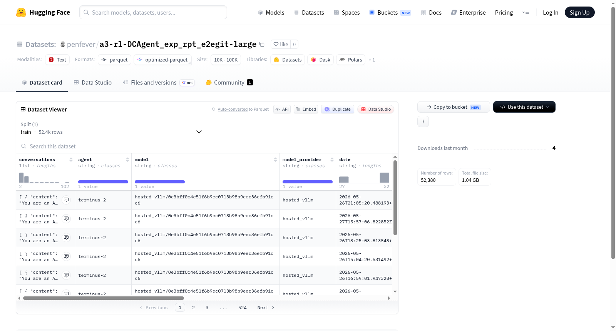Open the Pricing page

[x=504, y=12]
